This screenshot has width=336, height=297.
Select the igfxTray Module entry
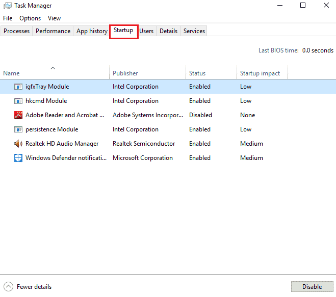pos(168,87)
